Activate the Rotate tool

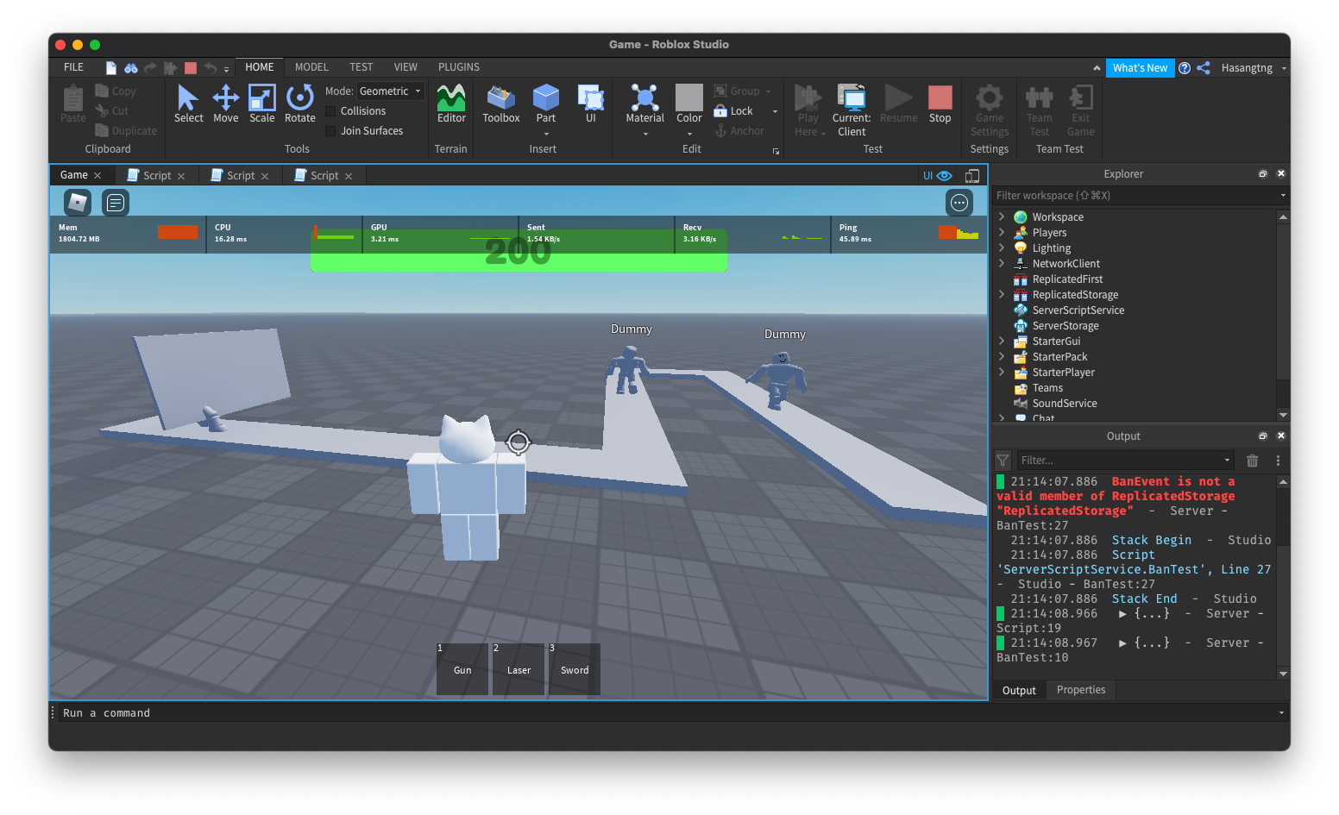point(299,104)
